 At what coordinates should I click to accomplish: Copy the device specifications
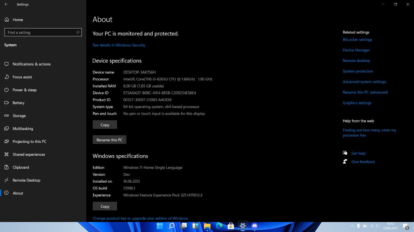pyautogui.click(x=105, y=125)
